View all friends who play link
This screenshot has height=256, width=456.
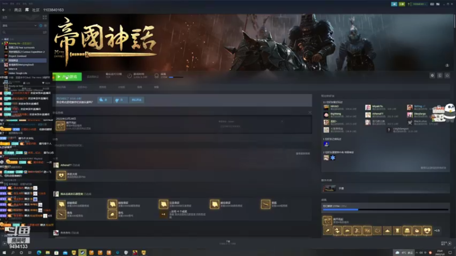pos(433,168)
